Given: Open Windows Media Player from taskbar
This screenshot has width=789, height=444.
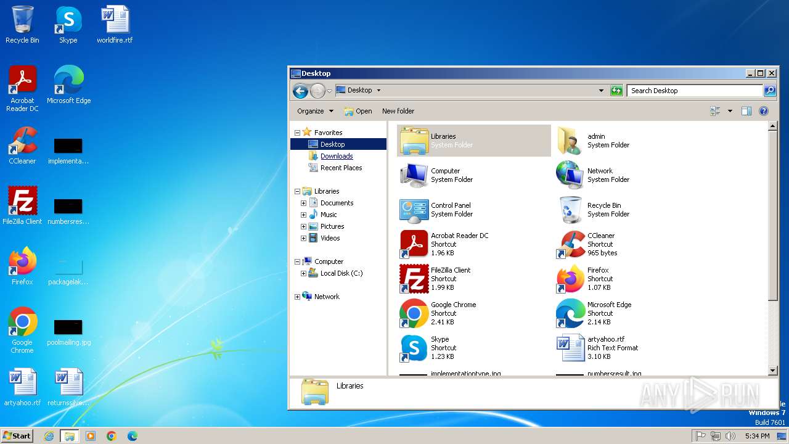Looking at the screenshot, I should pos(91,436).
